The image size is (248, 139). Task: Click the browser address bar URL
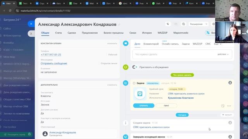point(46,11)
